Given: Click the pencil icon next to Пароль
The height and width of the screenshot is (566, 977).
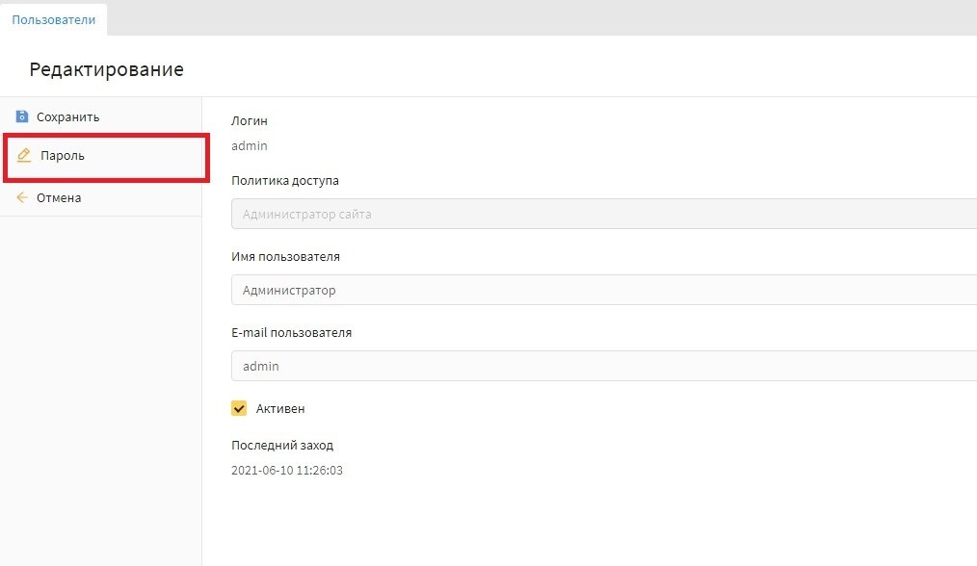Looking at the screenshot, I should coord(25,155).
